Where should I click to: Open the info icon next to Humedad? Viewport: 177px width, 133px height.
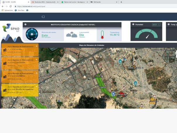coord(133,24)
